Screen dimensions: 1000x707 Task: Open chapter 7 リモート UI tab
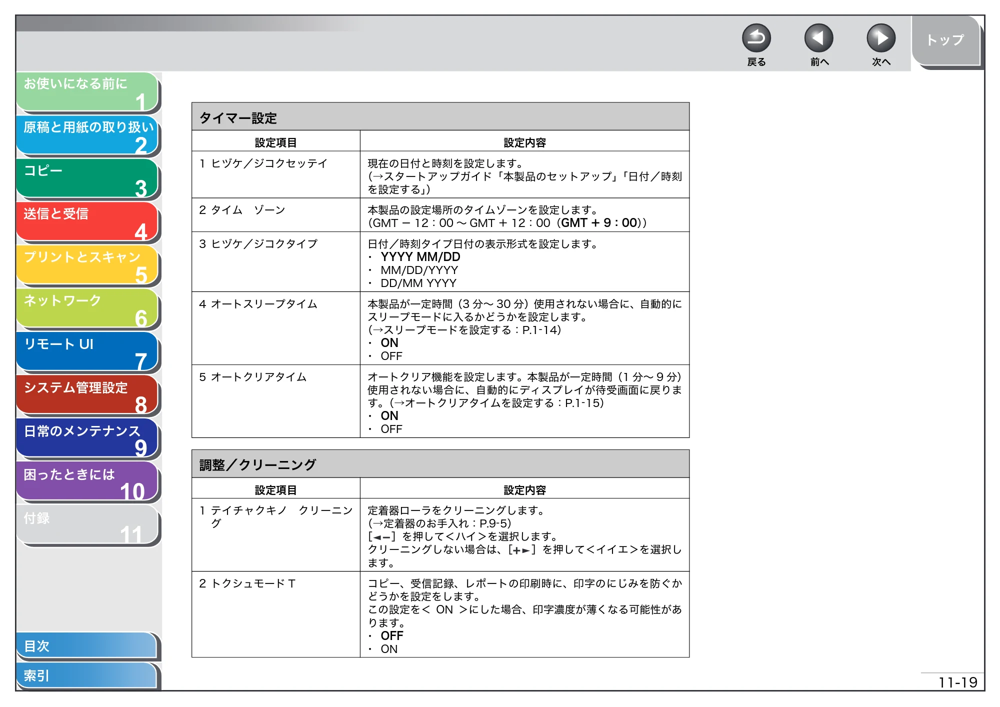[87, 352]
